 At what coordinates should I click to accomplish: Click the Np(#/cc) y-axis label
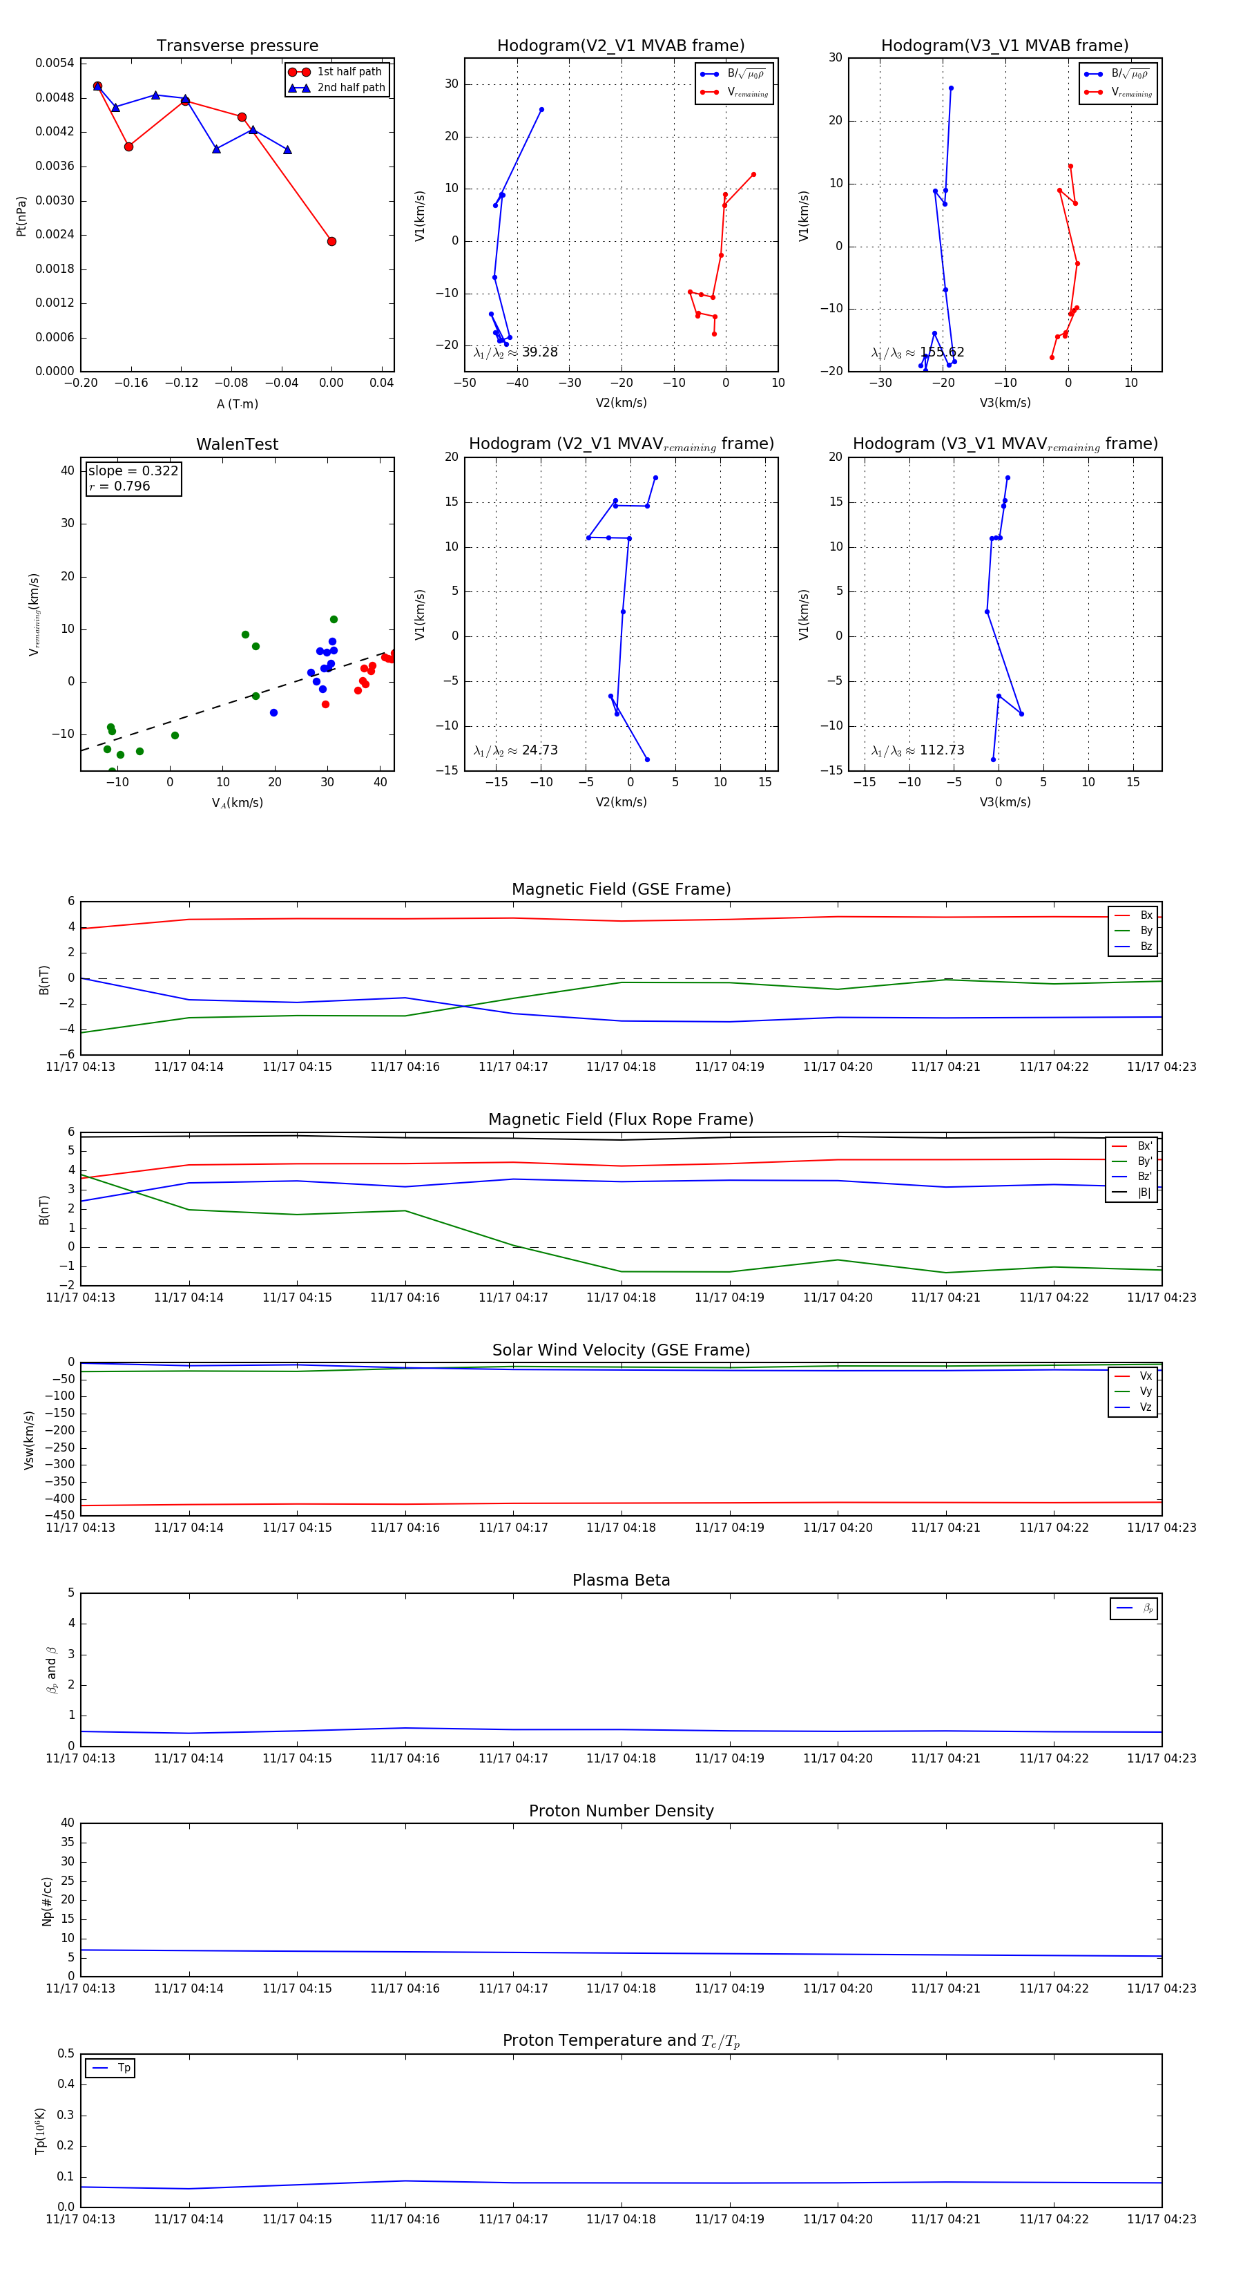click(47, 1901)
